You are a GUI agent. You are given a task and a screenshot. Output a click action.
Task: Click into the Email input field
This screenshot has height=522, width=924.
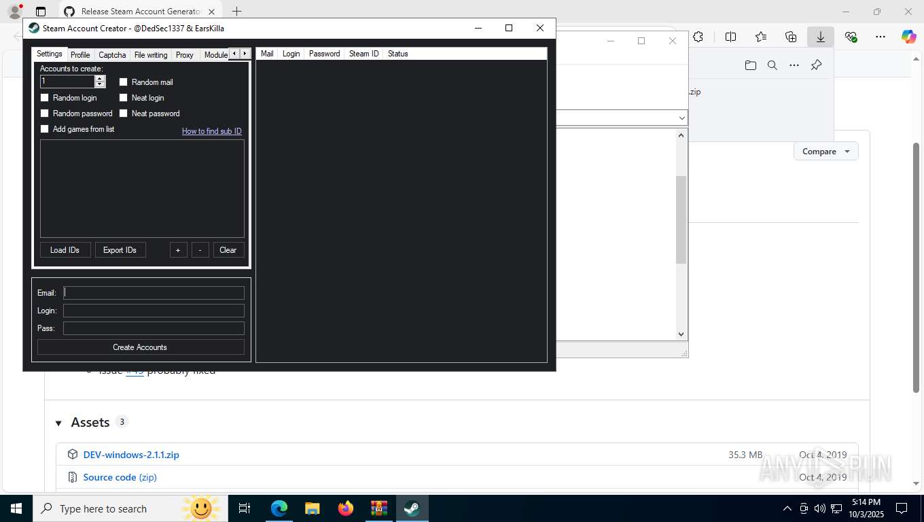(x=154, y=293)
